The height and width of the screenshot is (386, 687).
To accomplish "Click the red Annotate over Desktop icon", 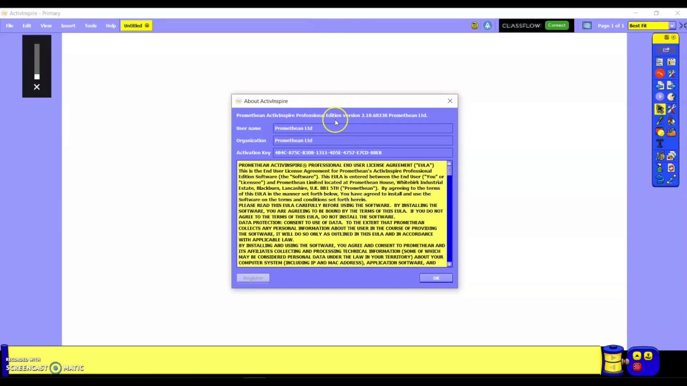I will point(660,73).
